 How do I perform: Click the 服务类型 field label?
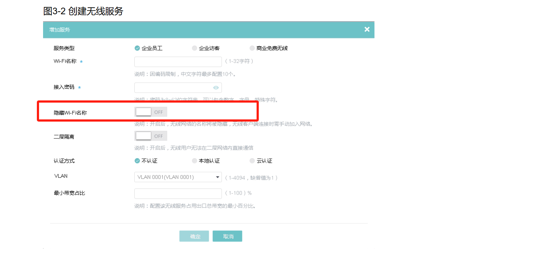coord(64,48)
